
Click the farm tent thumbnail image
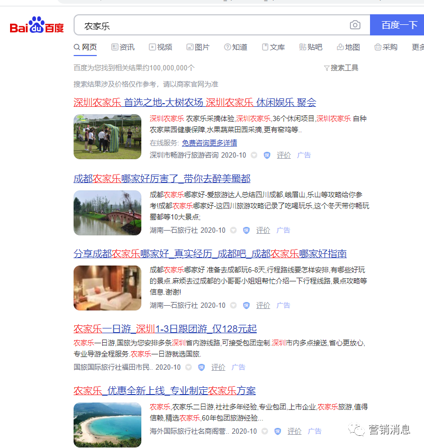point(107,136)
